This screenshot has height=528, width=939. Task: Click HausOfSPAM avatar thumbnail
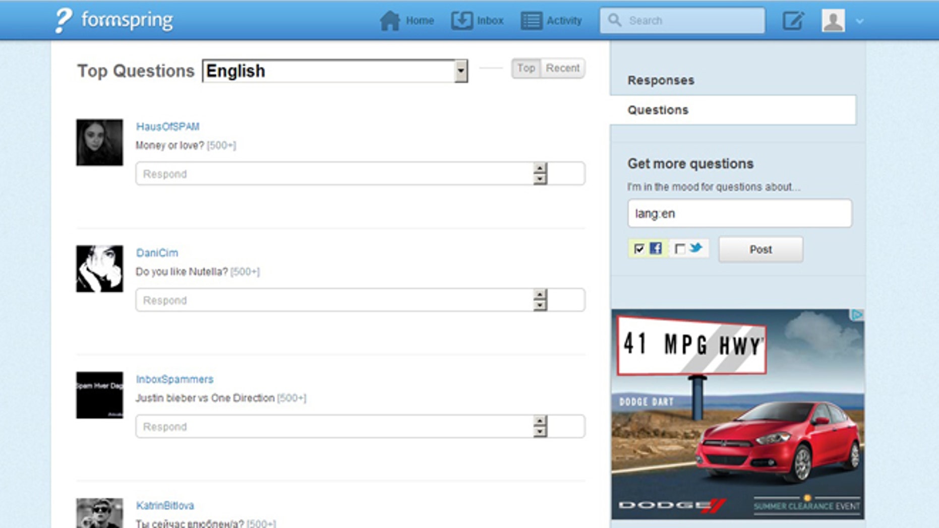point(99,142)
